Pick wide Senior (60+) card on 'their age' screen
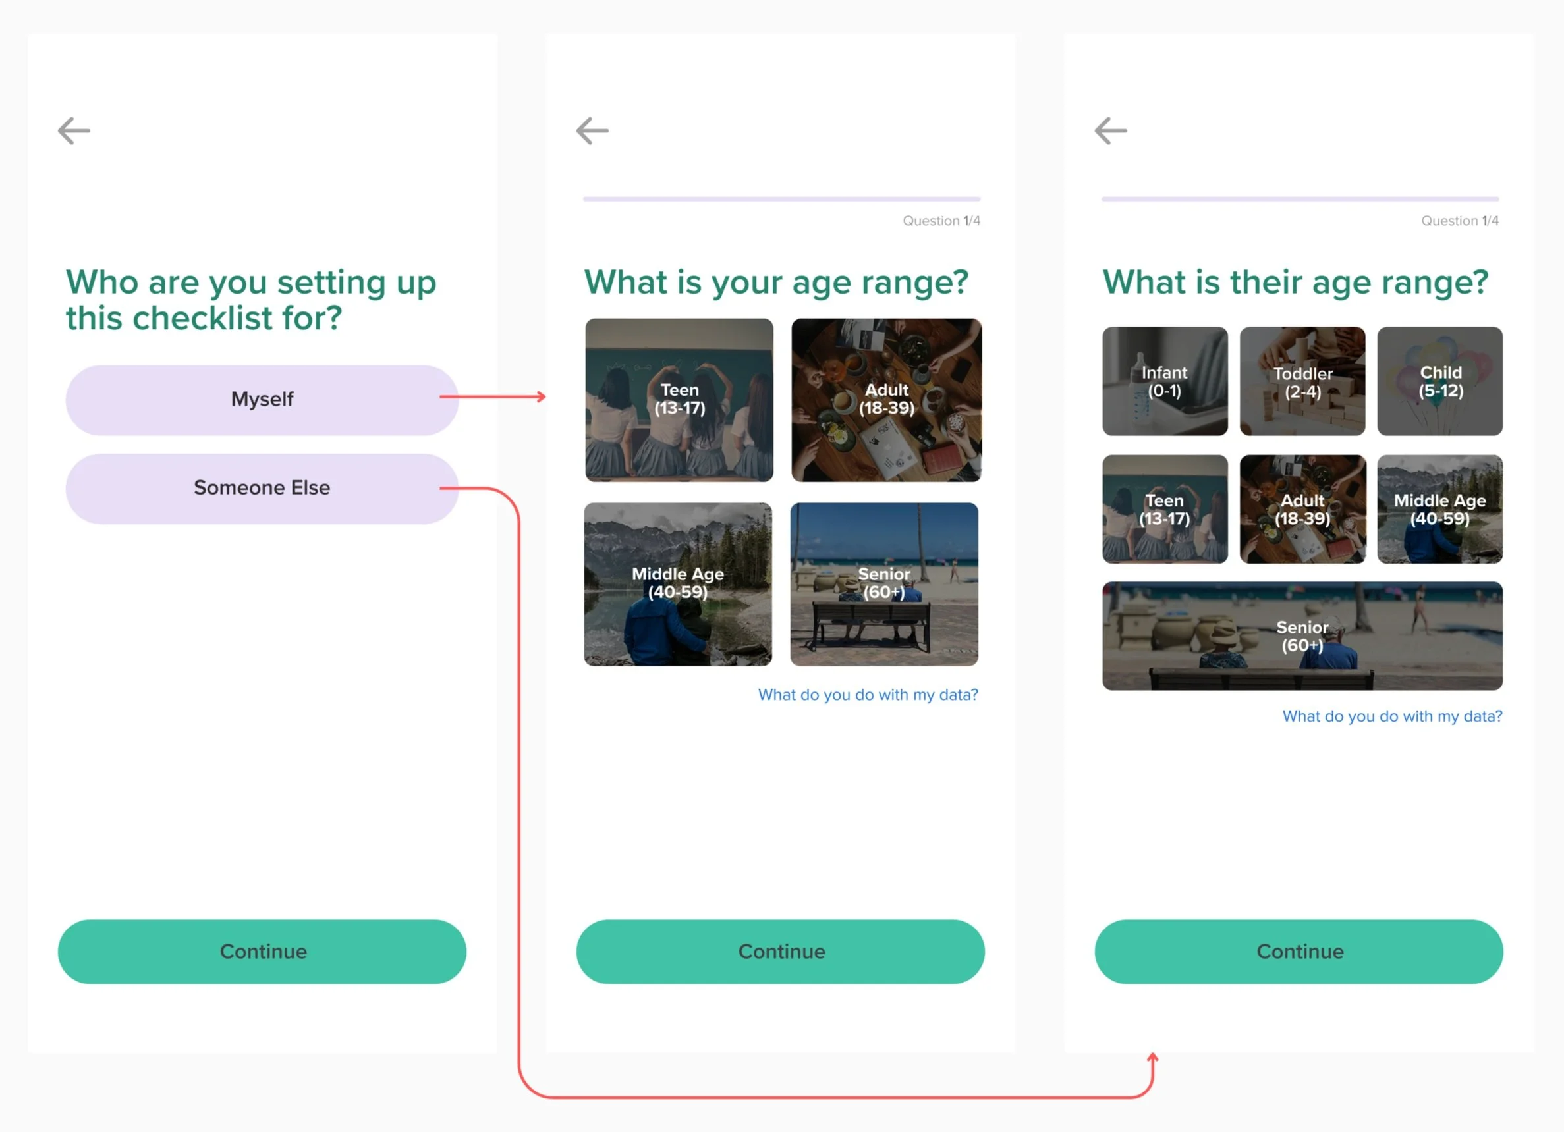Image resolution: width=1564 pixels, height=1132 pixels. point(1302,635)
